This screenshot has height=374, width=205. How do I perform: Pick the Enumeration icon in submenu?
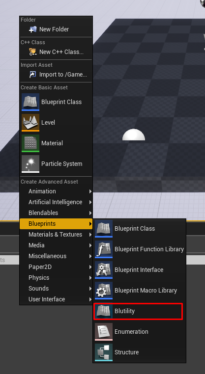[x=104, y=332]
